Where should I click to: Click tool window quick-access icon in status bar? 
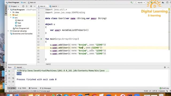tap(6, 91)
